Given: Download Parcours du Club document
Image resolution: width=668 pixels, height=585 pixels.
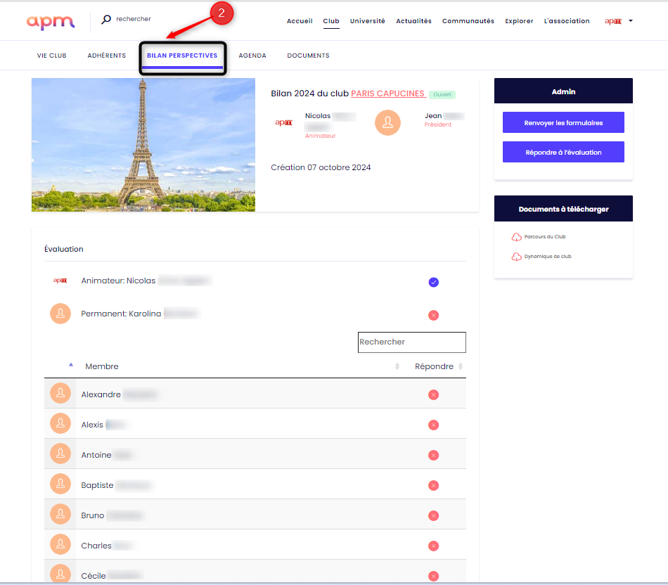Looking at the screenshot, I should [x=545, y=237].
